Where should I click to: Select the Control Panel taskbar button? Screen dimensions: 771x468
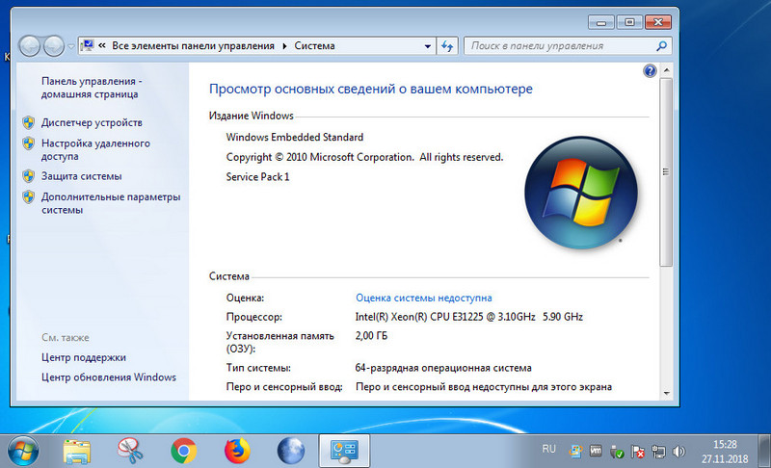pyautogui.click(x=344, y=451)
